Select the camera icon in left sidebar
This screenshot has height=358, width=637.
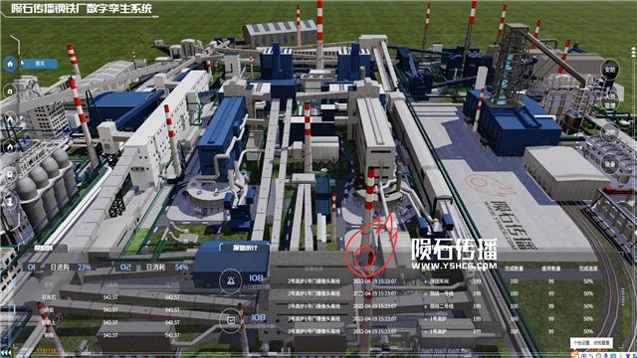(10, 91)
